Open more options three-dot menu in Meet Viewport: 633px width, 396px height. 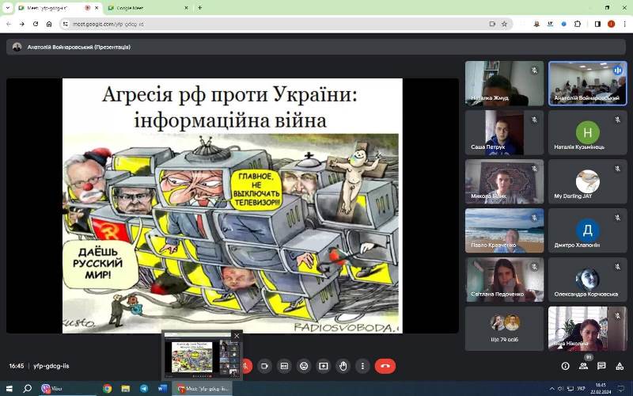tap(362, 366)
